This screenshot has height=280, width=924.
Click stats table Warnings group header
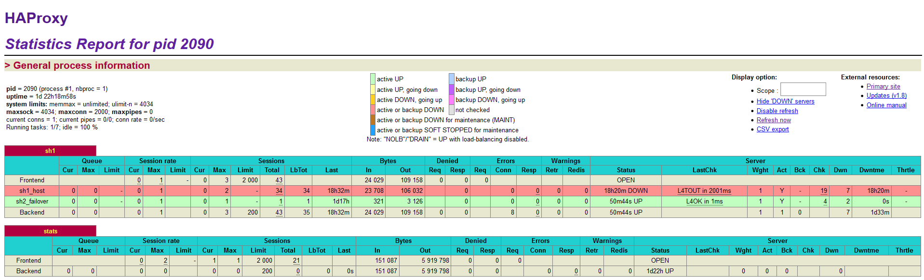tap(607, 241)
